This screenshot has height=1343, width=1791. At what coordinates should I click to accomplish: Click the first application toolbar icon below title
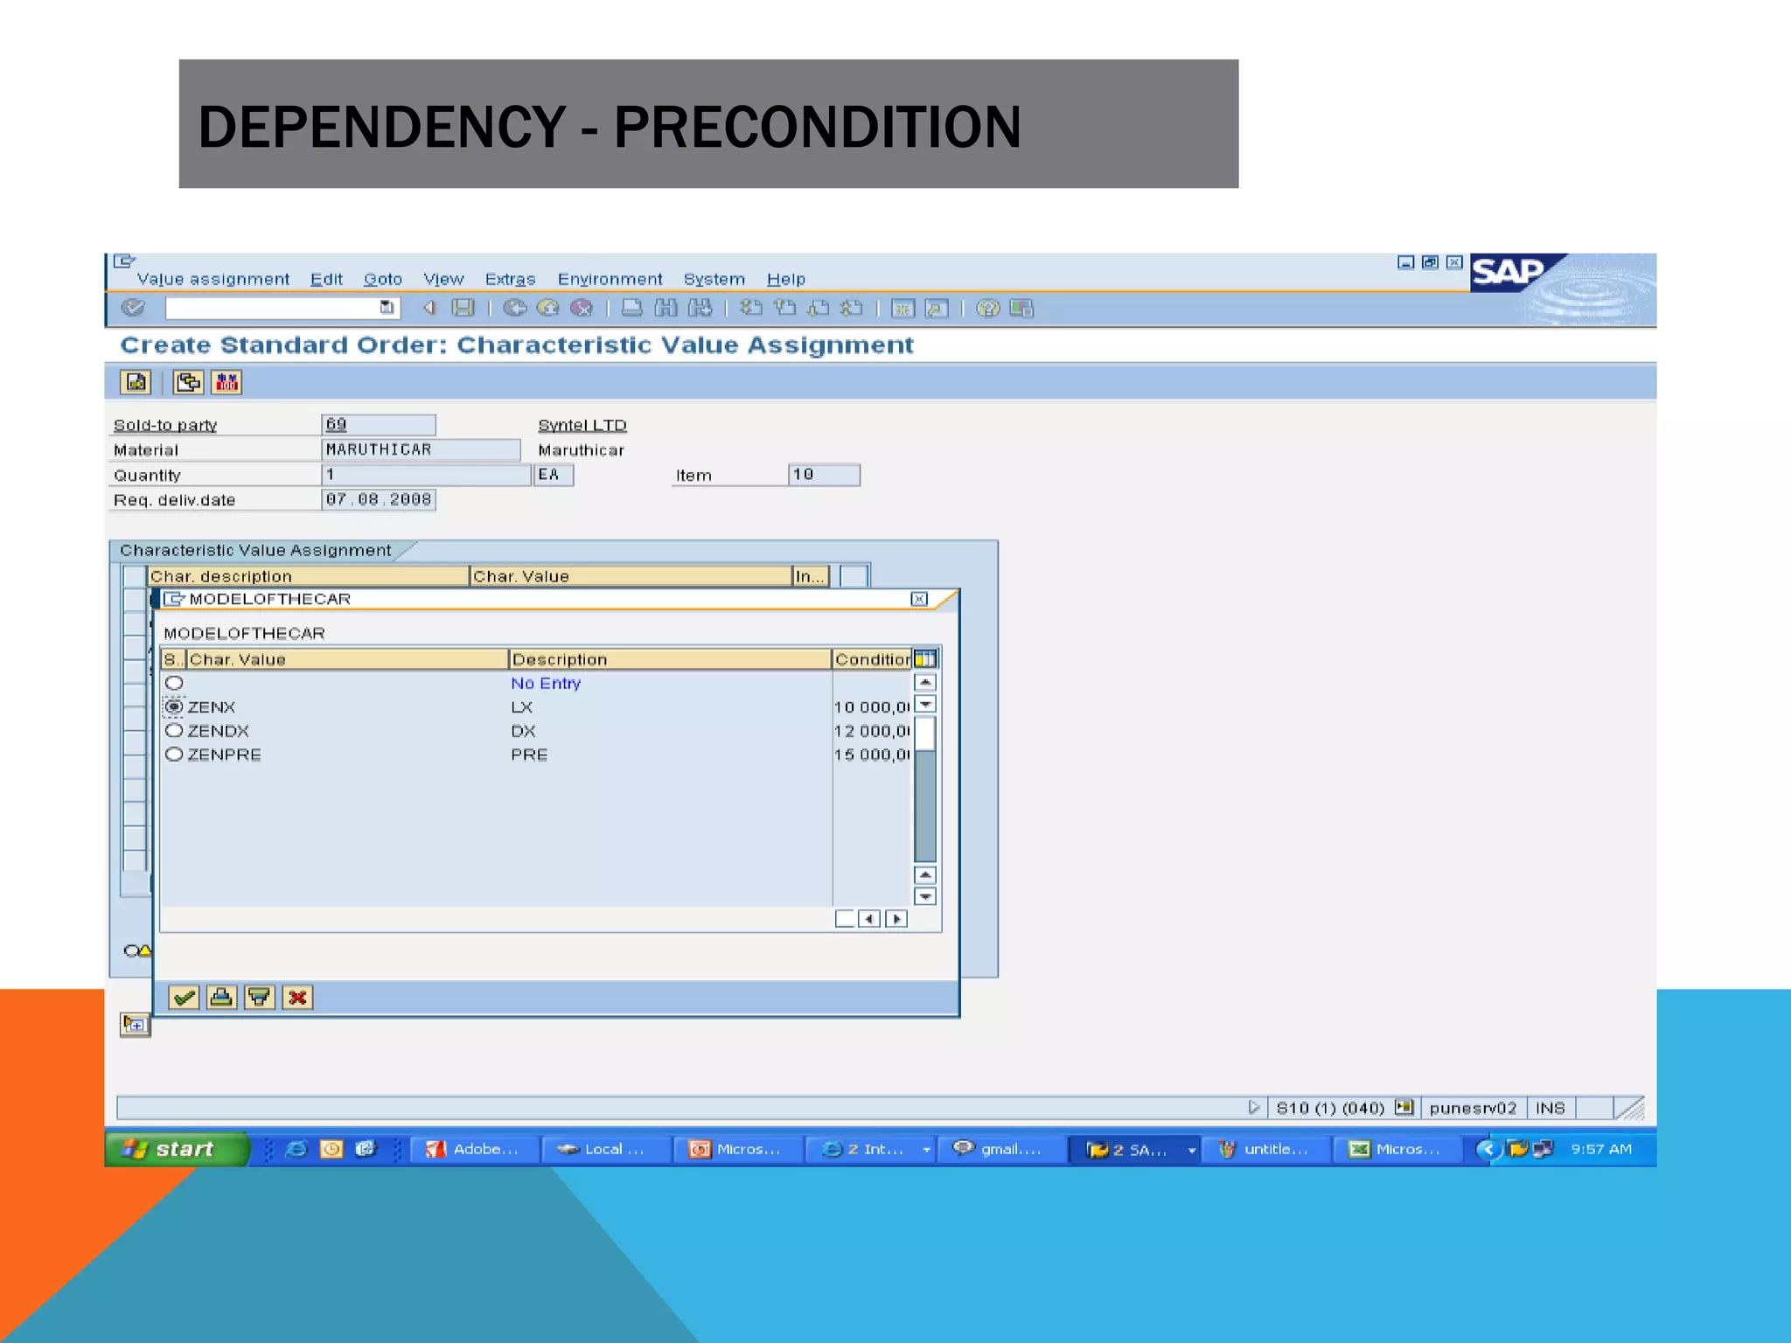pyautogui.click(x=136, y=382)
